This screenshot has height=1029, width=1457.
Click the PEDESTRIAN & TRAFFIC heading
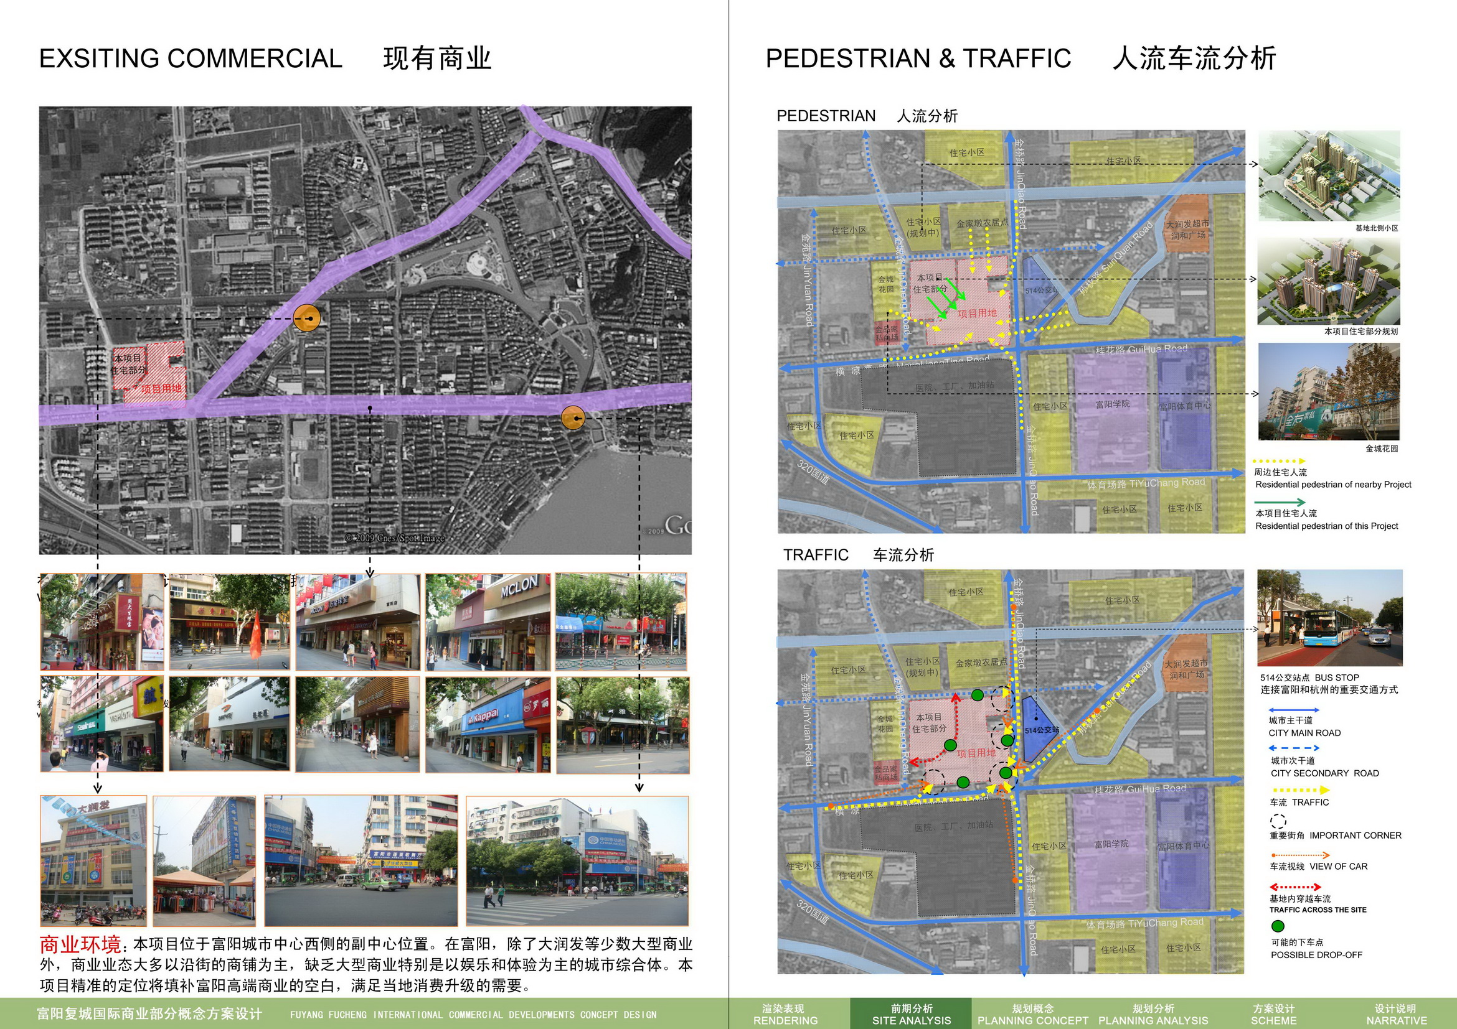[x=918, y=58]
